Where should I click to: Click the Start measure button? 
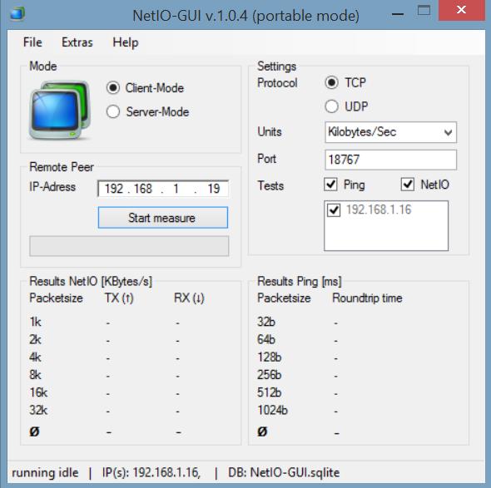pyautogui.click(x=163, y=218)
